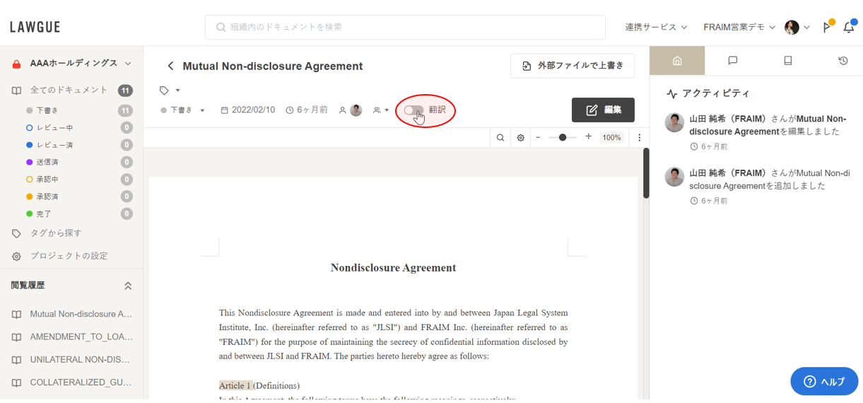The image size is (863, 403).
Task: Adjust the zoom level slider handle
Action: click(x=563, y=137)
